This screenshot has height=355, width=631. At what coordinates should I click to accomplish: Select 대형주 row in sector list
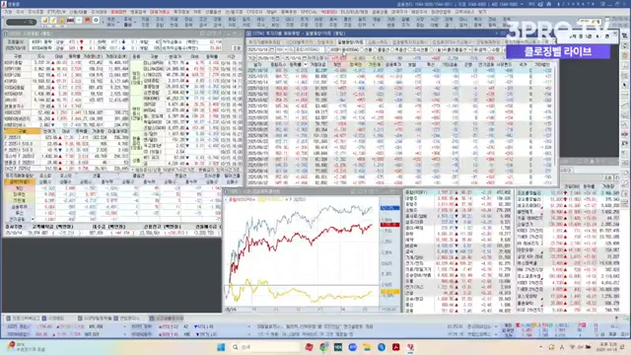tap(458, 198)
